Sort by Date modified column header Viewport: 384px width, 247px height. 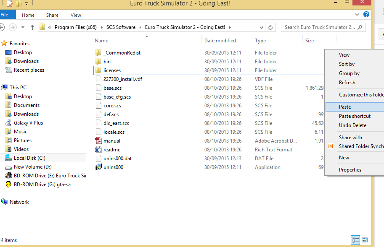point(220,41)
